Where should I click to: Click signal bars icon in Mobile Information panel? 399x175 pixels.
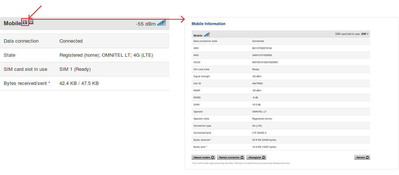pos(207,35)
